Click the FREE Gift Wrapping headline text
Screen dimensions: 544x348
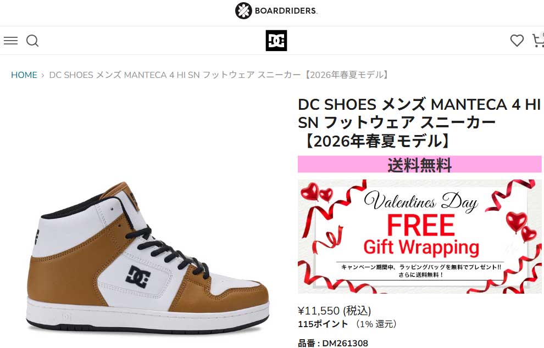421,235
